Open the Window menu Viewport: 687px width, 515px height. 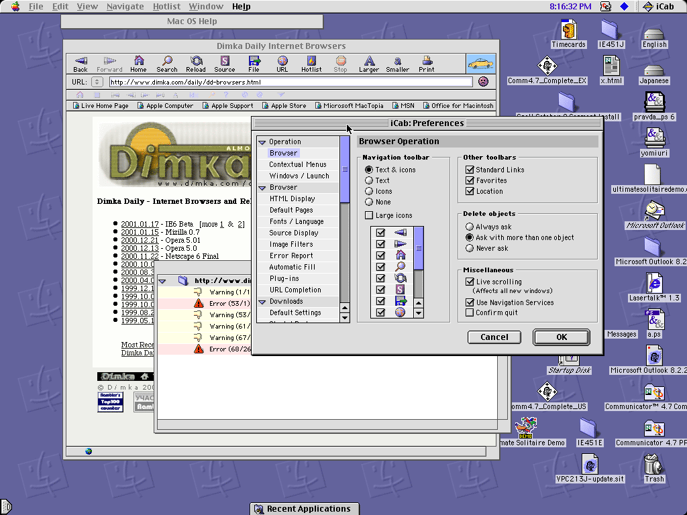[206, 6]
